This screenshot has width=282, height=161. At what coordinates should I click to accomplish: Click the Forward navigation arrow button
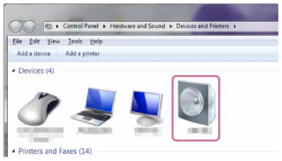(30, 26)
